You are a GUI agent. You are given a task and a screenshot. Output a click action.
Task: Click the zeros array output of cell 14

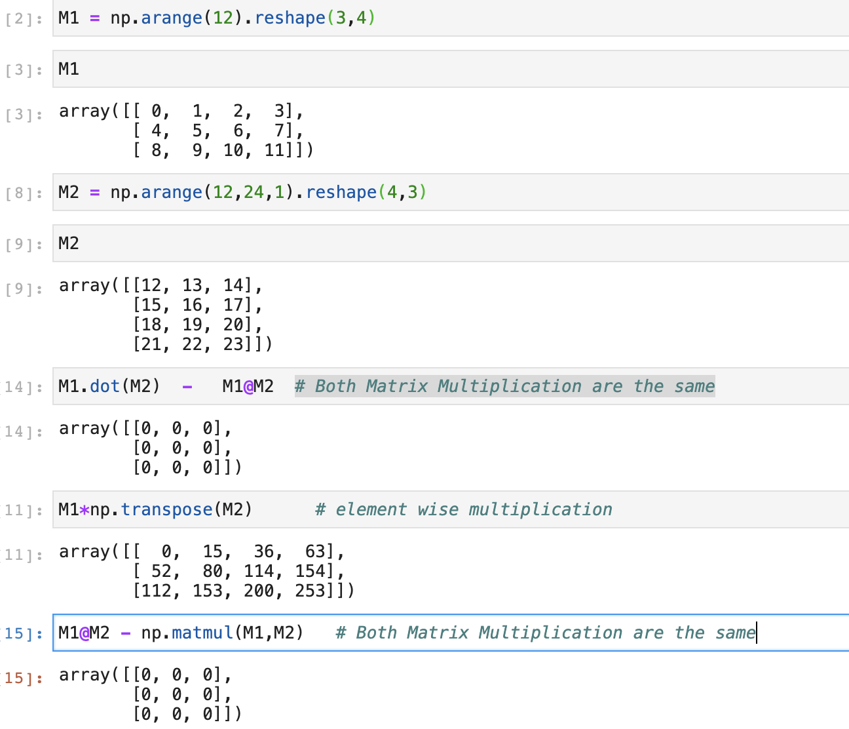pos(150,448)
